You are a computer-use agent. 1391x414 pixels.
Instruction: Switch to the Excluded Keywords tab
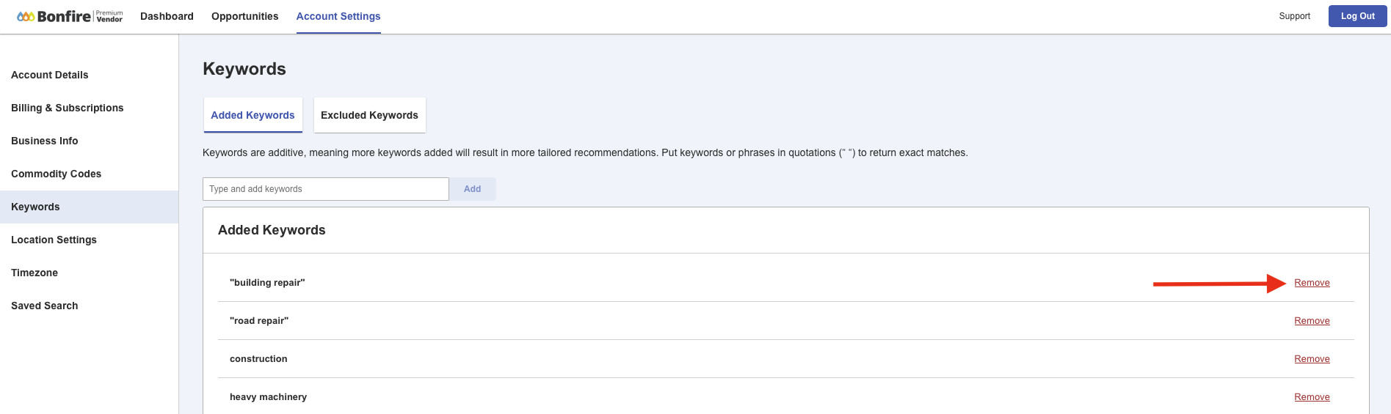click(369, 115)
